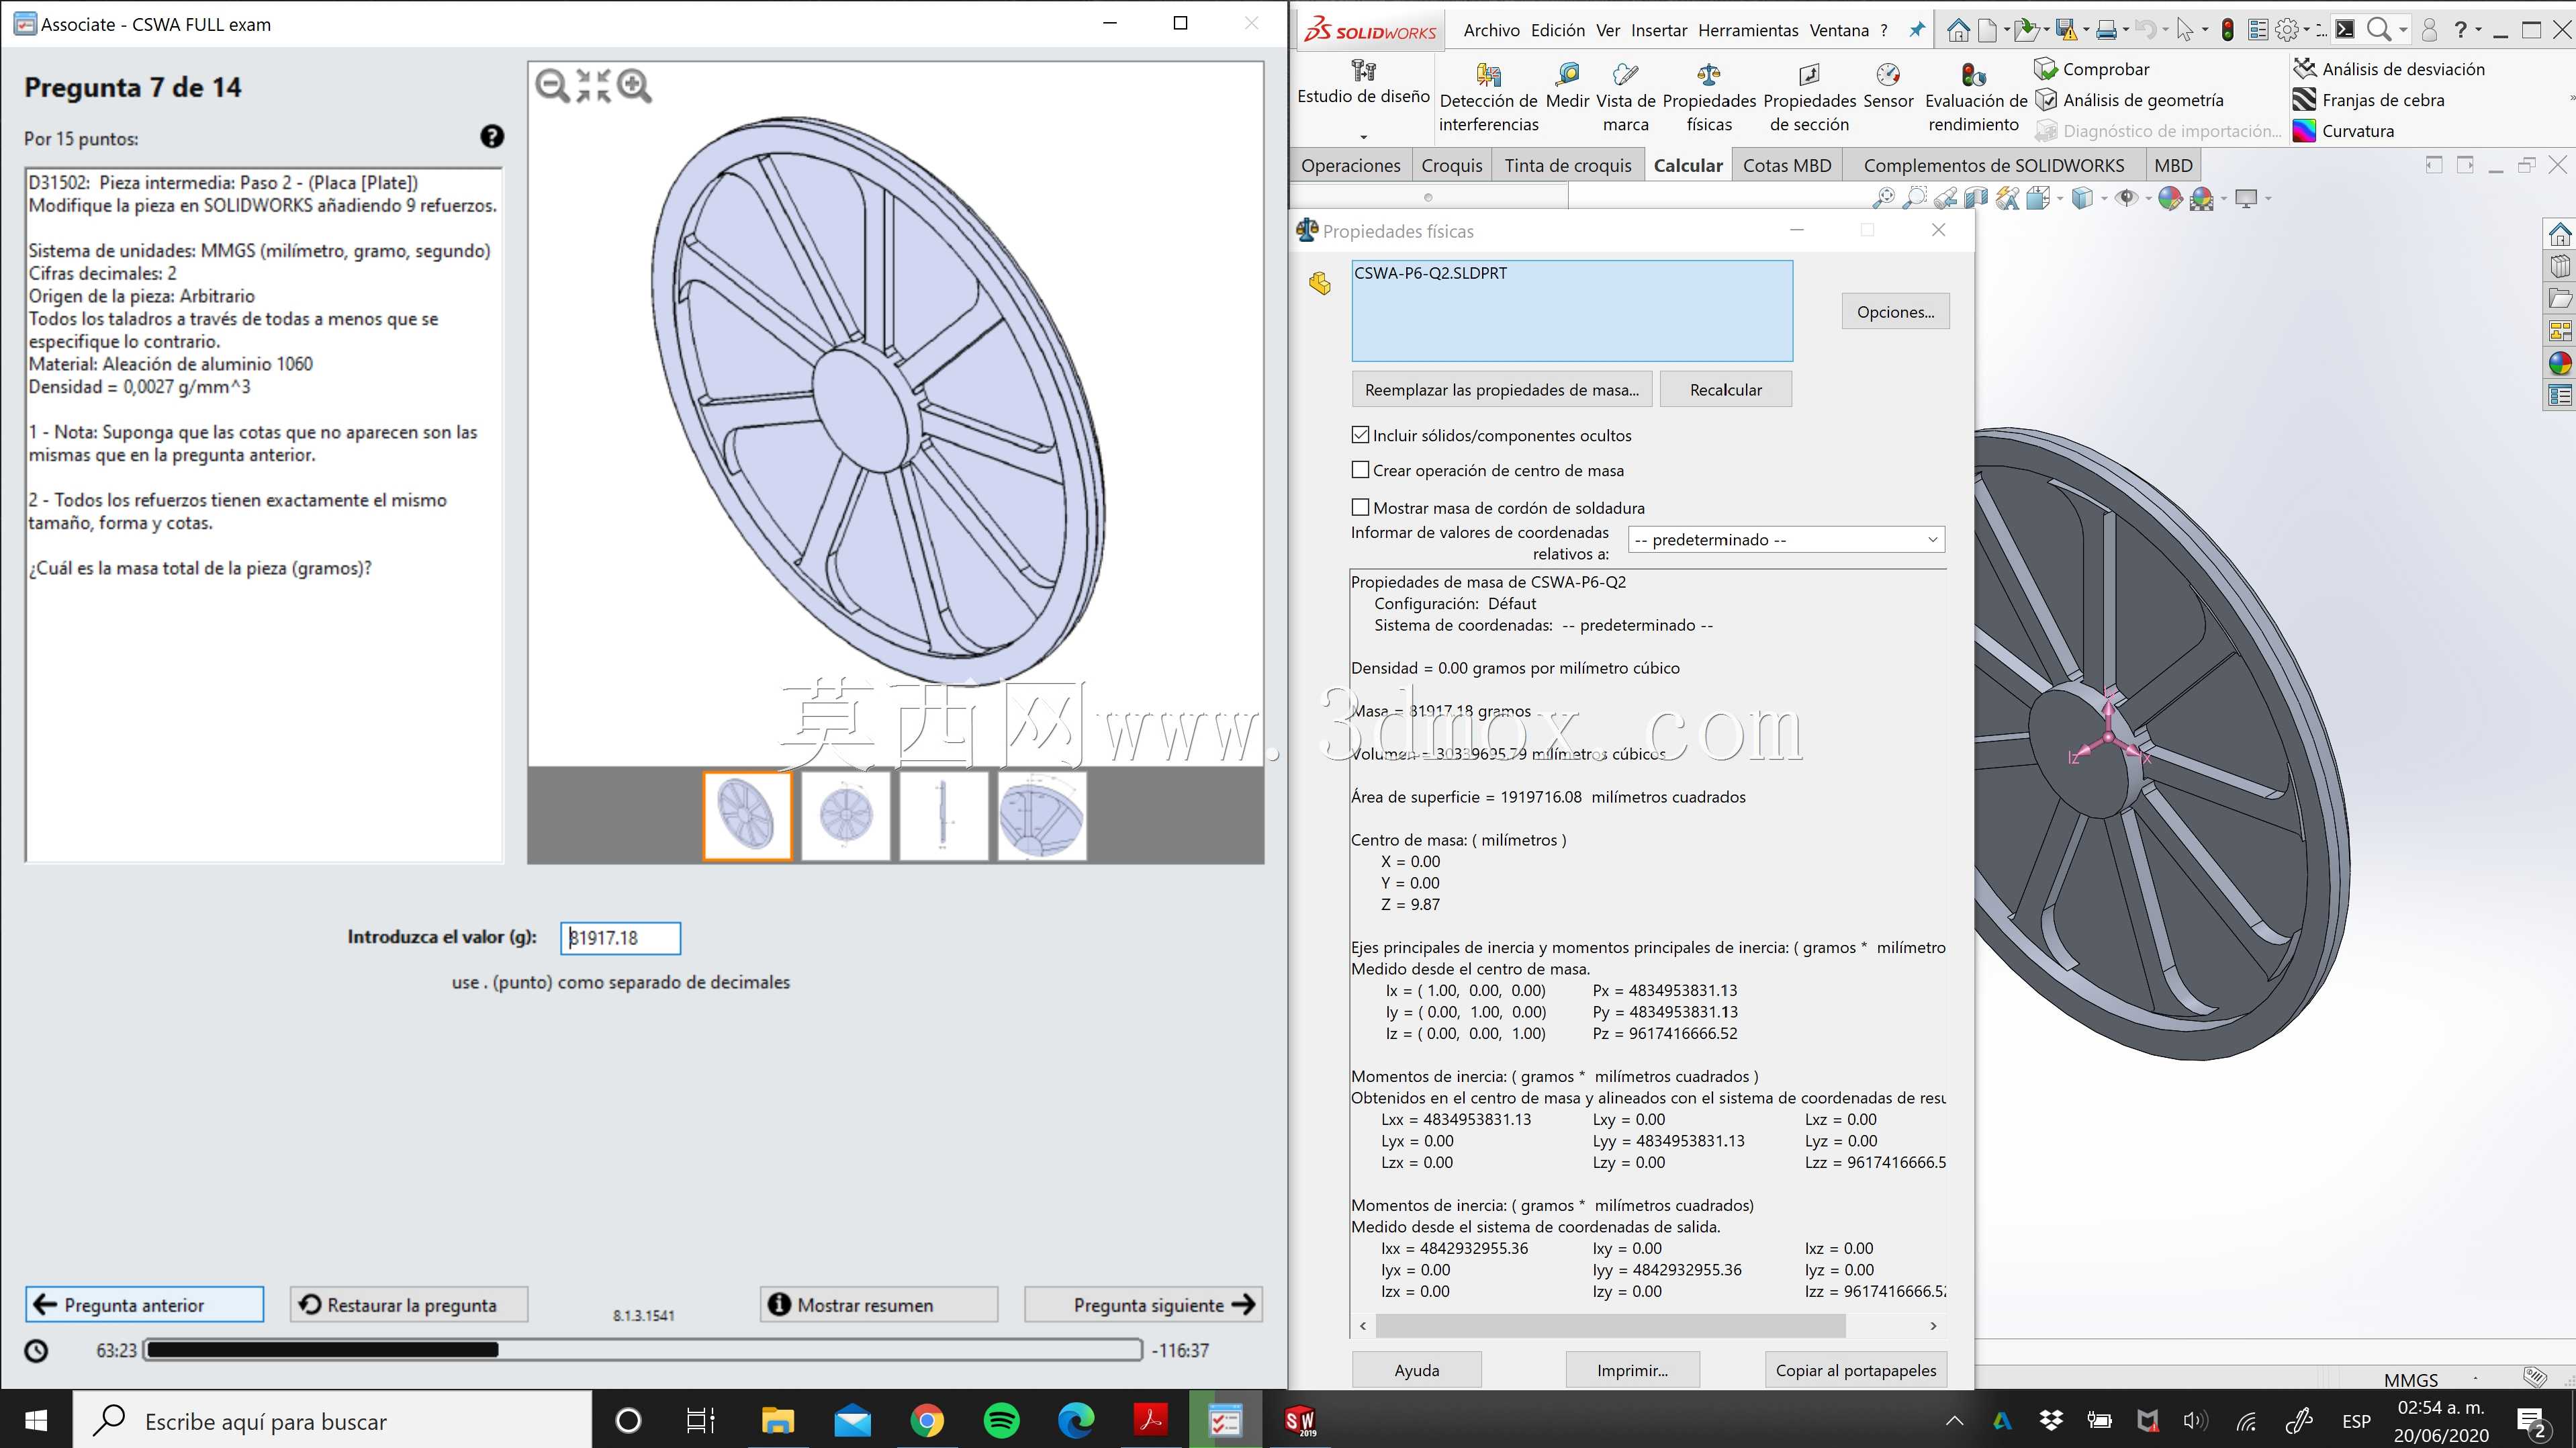Switch to Croquis tab
The image size is (2576, 1448).
1451,166
